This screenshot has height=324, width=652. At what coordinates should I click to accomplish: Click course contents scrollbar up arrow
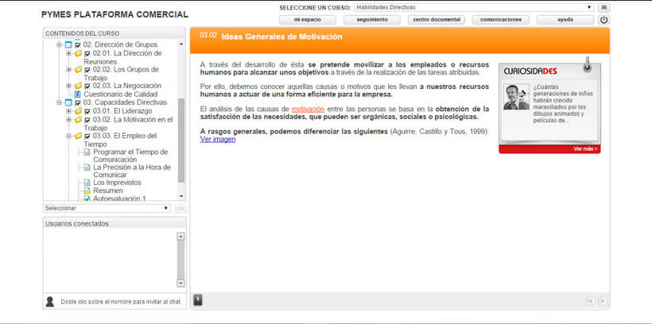point(181,44)
